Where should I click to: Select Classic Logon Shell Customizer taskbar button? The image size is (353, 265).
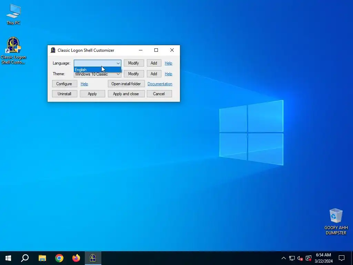coord(93,258)
